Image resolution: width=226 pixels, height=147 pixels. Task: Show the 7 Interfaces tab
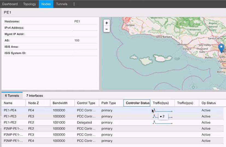click(34, 96)
